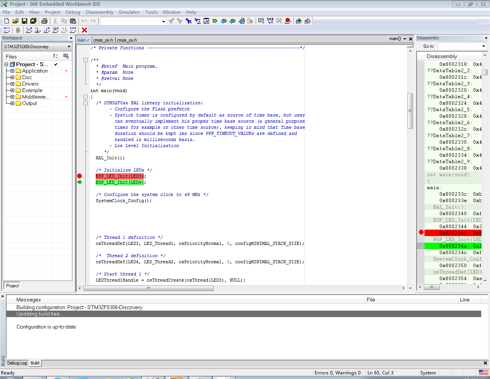Click the Step Into icon
The width and height of the screenshot is (490, 379).
click(x=38, y=30)
